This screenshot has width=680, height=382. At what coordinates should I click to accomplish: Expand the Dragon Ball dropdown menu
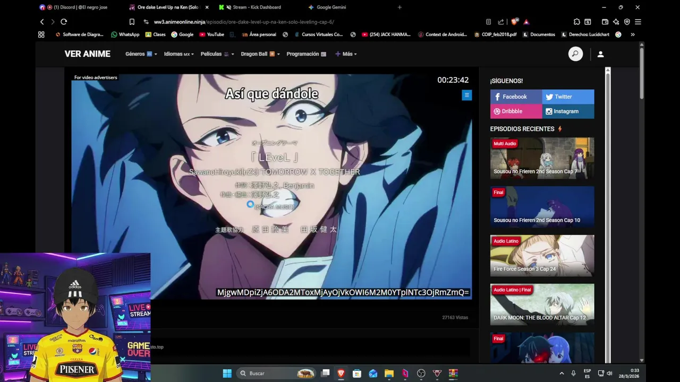pos(260,54)
